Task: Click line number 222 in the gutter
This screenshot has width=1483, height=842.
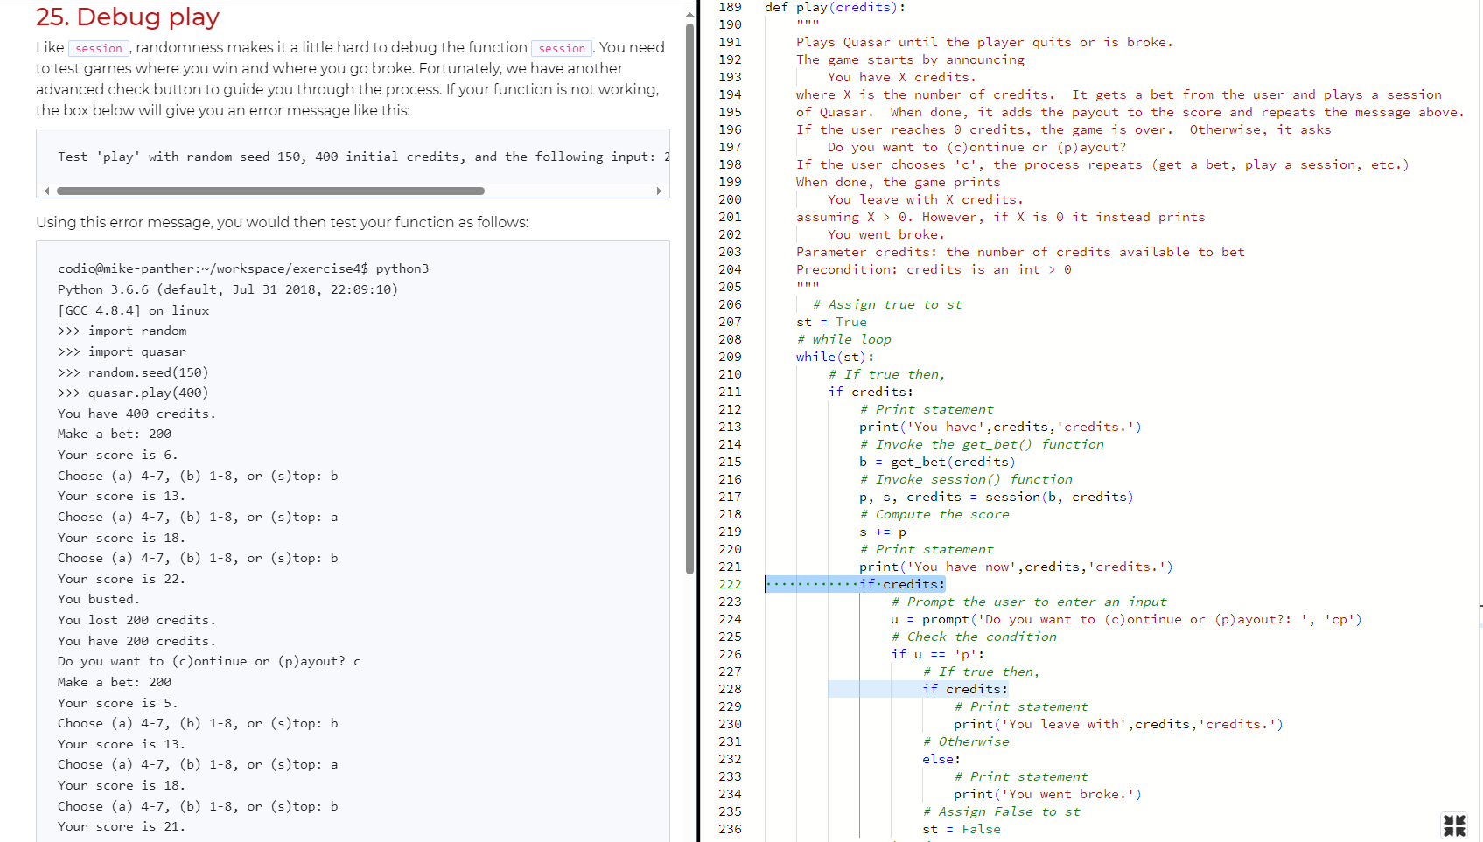Action: click(730, 584)
